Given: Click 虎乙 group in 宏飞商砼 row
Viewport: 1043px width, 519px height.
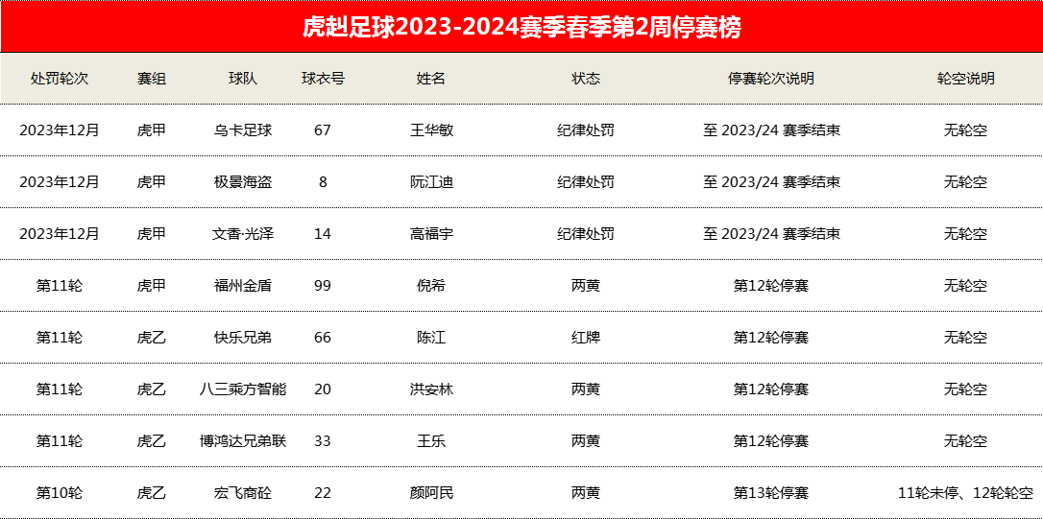Looking at the screenshot, I should click(x=152, y=493).
